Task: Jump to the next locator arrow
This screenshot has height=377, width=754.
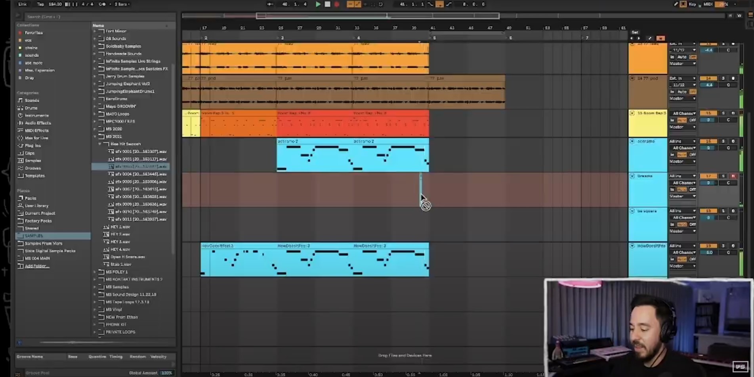Action: click(639, 38)
